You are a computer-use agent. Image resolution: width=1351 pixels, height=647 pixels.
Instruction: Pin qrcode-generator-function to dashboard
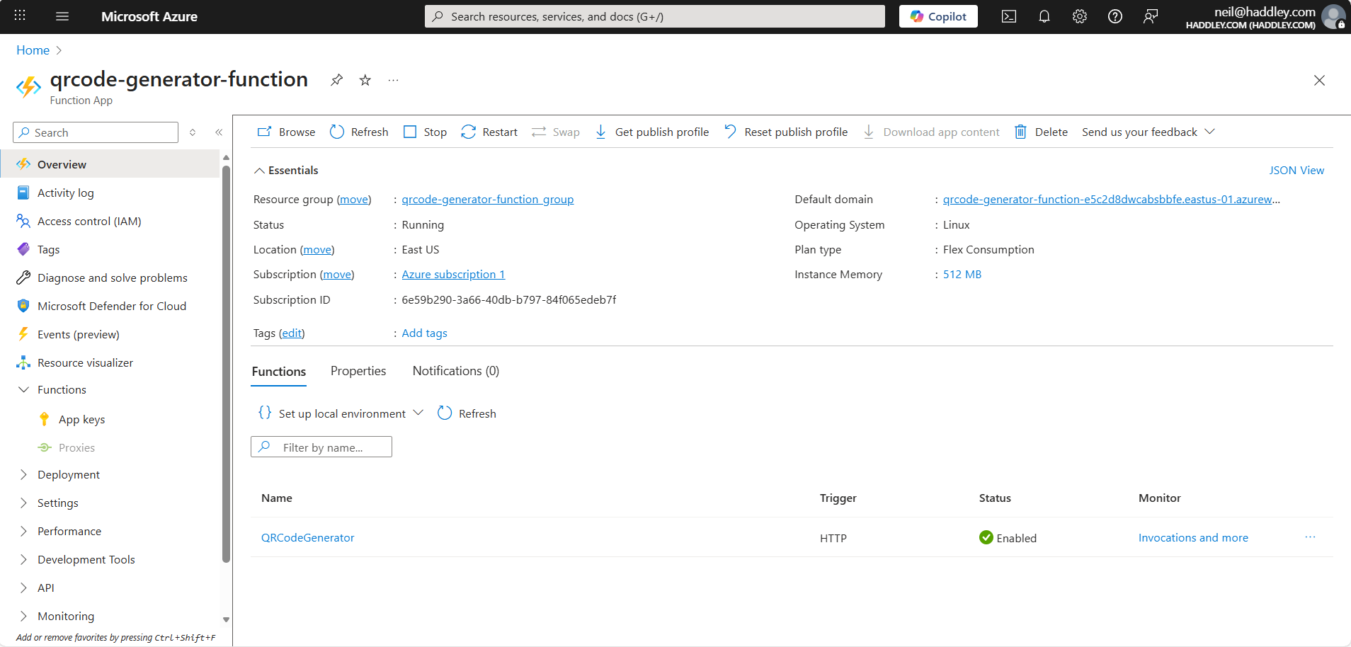pos(336,80)
